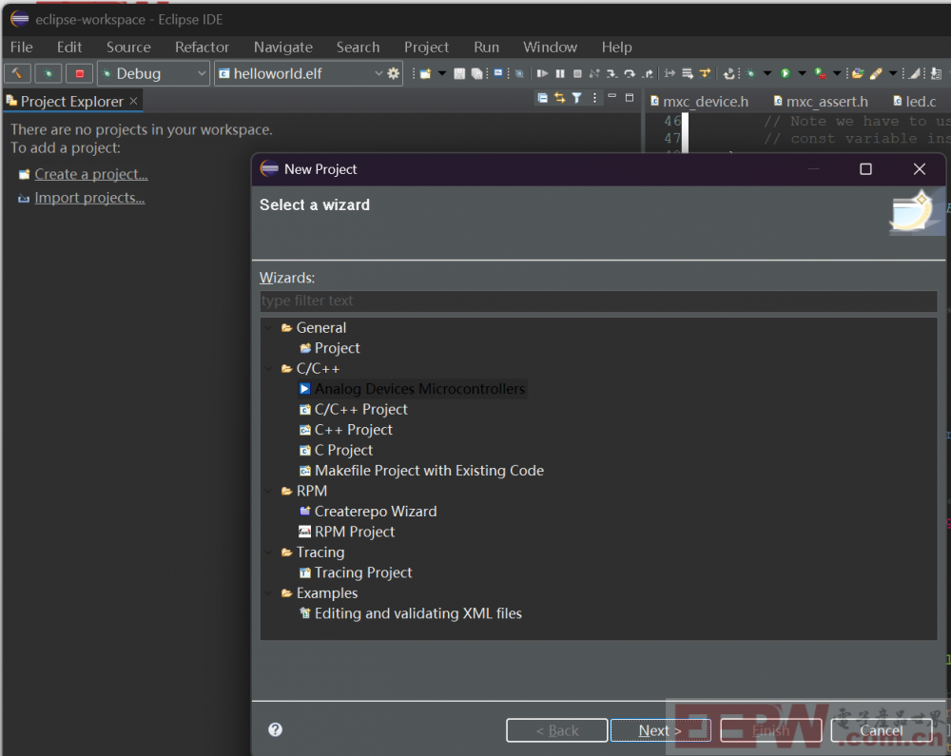
Task: Click the Next button in New Project
Action: tap(660, 730)
